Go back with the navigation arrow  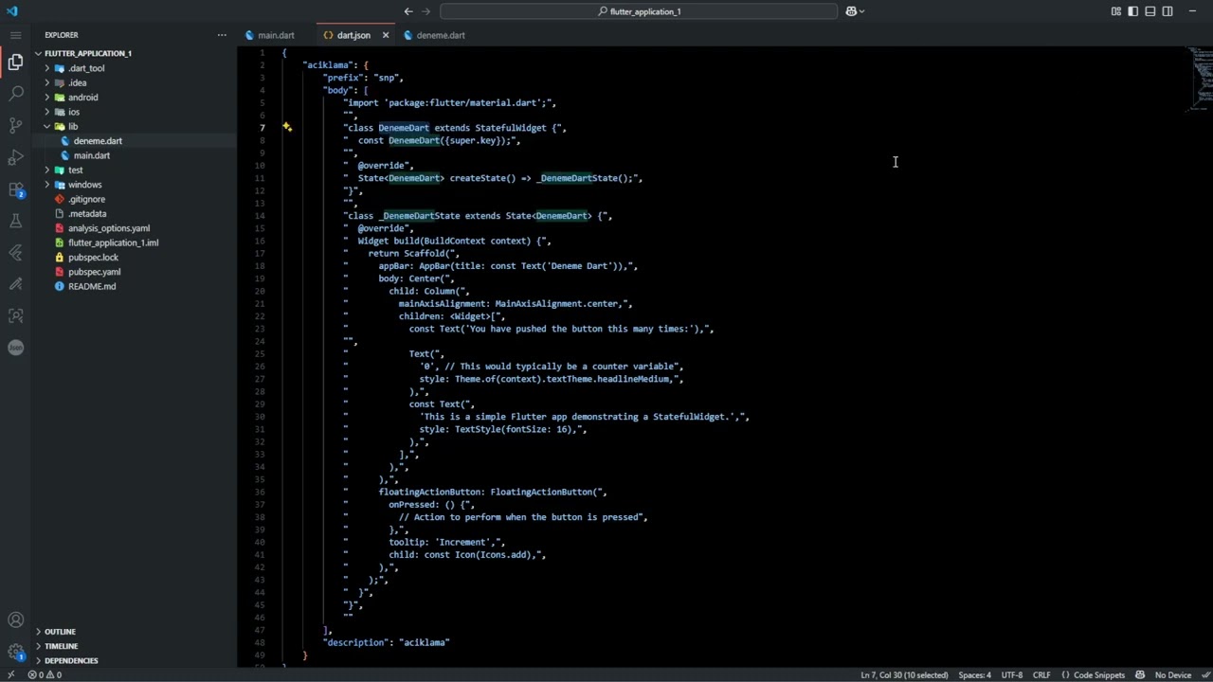tap(408, 11)
